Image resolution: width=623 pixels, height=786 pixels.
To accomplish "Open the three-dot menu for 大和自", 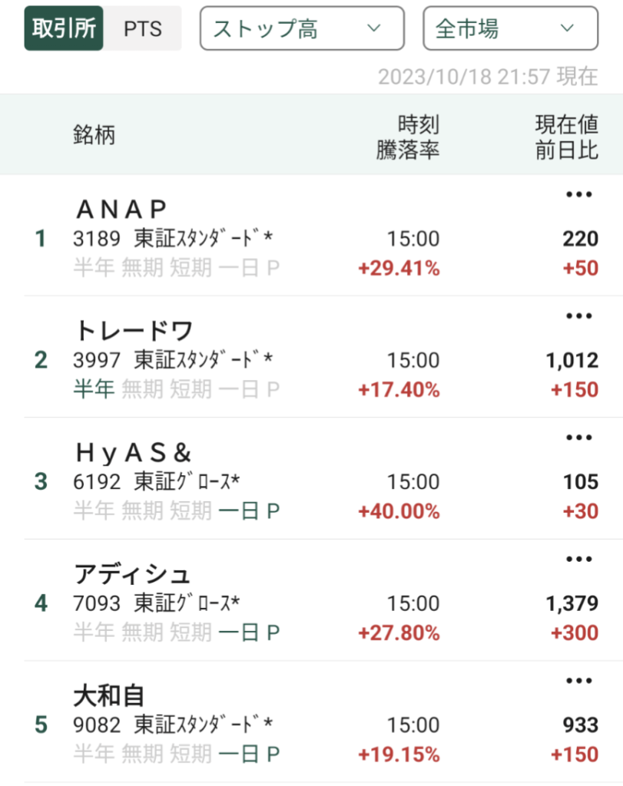I will tap(578, 681).
